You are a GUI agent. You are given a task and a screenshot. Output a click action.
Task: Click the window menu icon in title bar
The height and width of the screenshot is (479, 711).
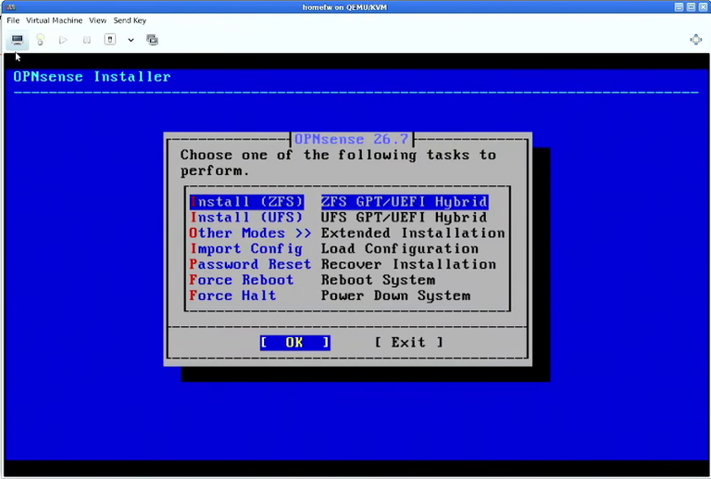coord(10,6)
